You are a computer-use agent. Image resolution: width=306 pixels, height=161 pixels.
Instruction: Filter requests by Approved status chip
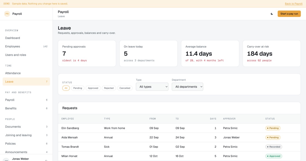(x=93, y=88)
